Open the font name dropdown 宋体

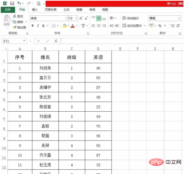(66, 18)
